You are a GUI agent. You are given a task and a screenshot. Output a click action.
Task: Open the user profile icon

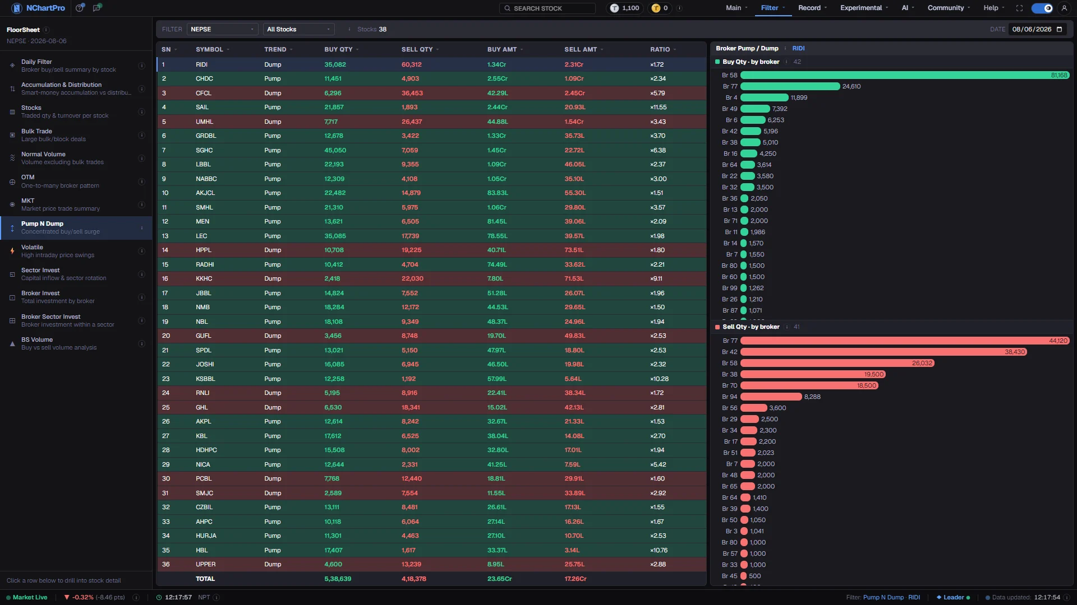coord(1064,8)
